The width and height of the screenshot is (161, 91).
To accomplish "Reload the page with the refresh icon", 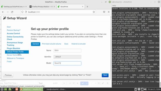I will click(x=12, y=12).
